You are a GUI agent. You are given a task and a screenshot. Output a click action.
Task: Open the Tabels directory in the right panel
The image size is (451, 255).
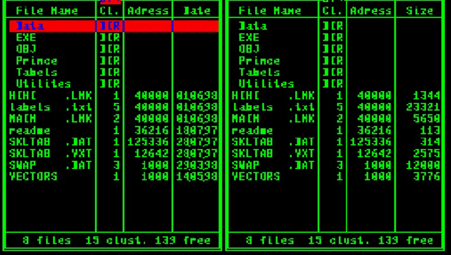pyautogui.click(x=260, y=72)
